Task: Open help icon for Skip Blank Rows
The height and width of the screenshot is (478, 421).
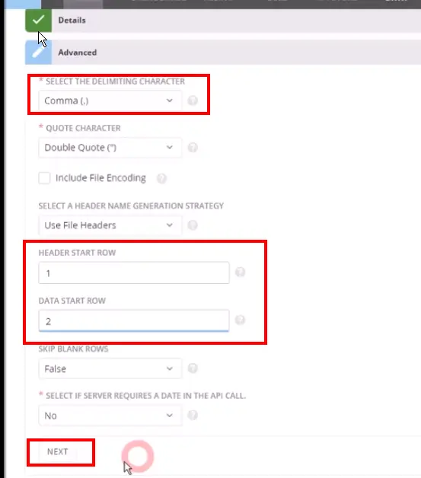Action: pyautogui.click(x=193, y=368)
